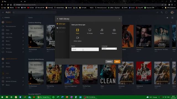The width and height of the screenshot is (177, 99).
Task: Click the Plex search bar
Action: (x=34, y=12)
